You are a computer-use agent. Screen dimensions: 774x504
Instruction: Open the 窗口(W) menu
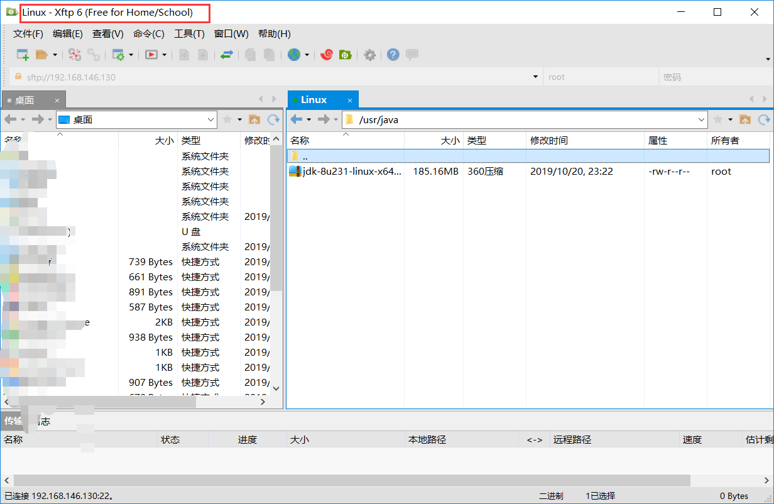pyautogui.click(x=231, y=34)
